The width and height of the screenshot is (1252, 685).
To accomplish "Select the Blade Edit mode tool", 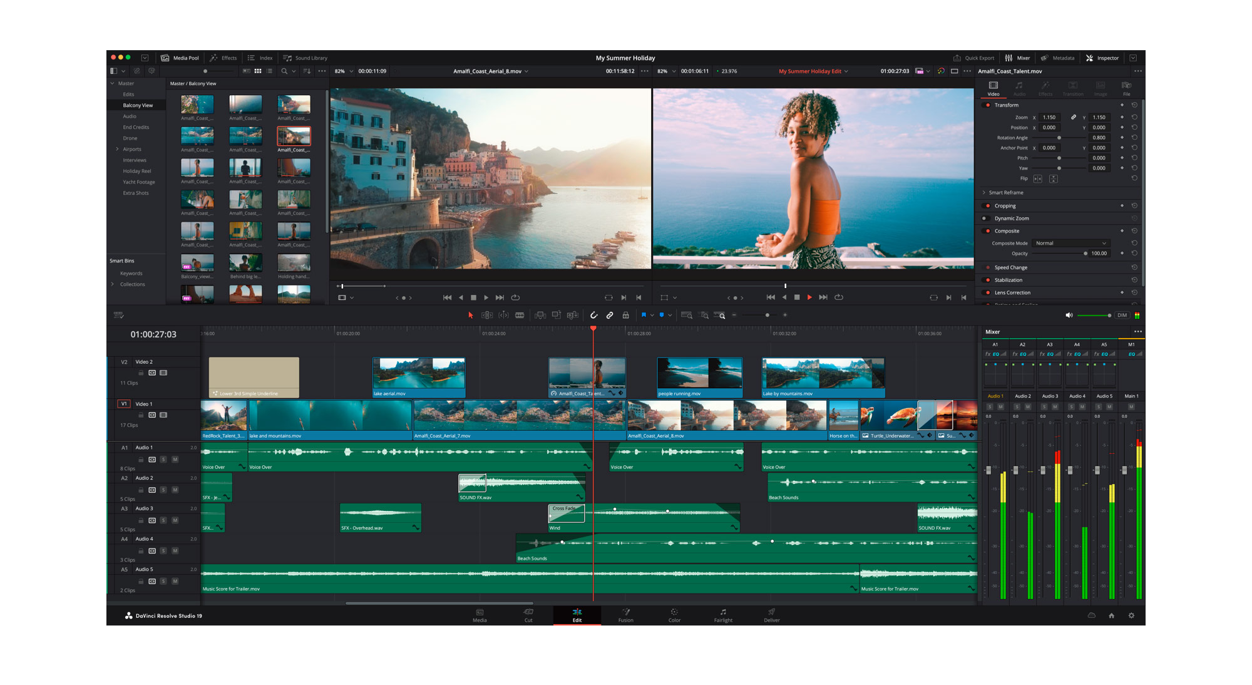I will tap(520, 315).
